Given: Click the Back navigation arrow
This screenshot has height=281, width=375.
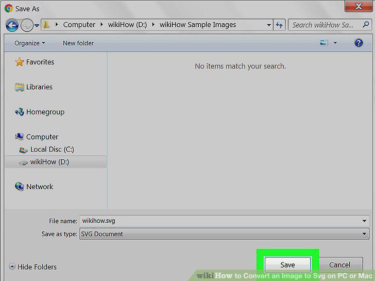Looking at the screenshot, I should (12, 25).
